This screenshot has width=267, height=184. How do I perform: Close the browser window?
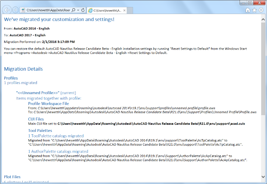(x=259, y=3)
